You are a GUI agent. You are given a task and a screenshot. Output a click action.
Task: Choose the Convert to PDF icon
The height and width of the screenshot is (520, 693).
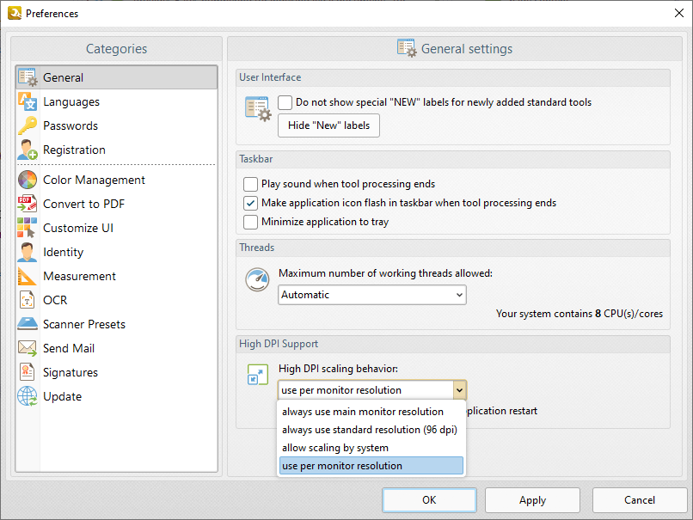pyautogui.click(x=27, y=204)
